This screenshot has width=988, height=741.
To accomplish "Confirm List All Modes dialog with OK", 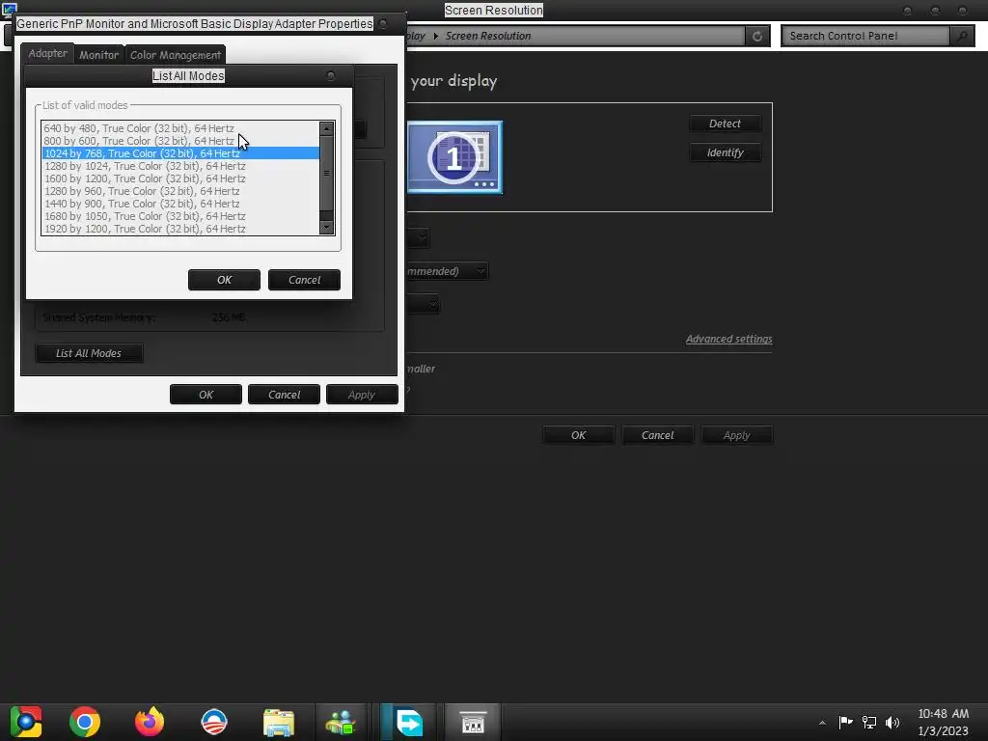I will (224, 280).
